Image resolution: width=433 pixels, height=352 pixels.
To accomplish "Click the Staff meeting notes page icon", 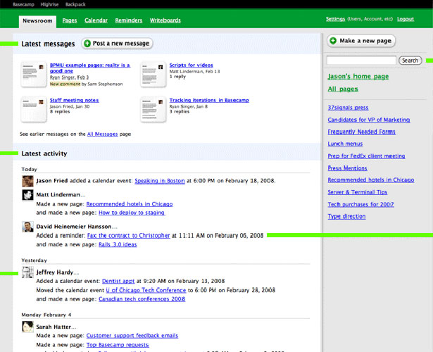I will 34,109.
